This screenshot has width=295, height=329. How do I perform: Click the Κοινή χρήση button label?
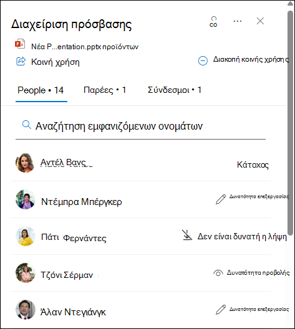pos(56,62)
